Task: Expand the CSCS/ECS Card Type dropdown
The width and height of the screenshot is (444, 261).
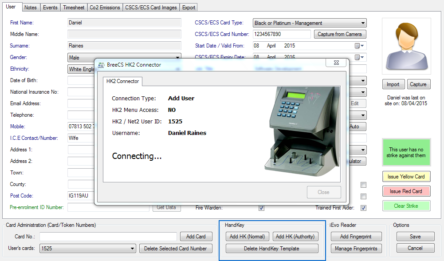Action: coord(363,23)
